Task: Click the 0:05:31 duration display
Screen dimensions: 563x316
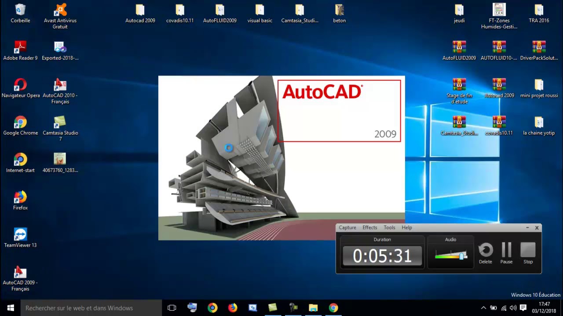Action: click(382, 256)
